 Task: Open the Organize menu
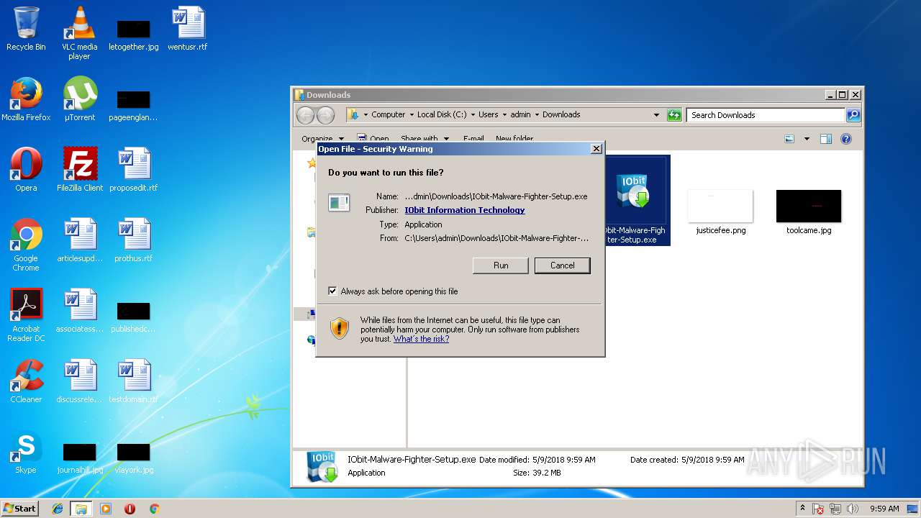tap(322, 138)
